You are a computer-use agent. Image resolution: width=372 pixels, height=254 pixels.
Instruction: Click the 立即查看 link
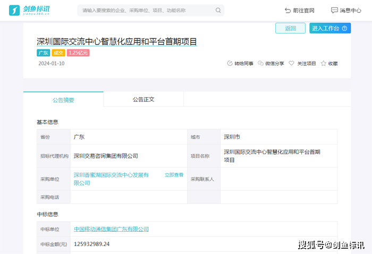click(174, 175)
